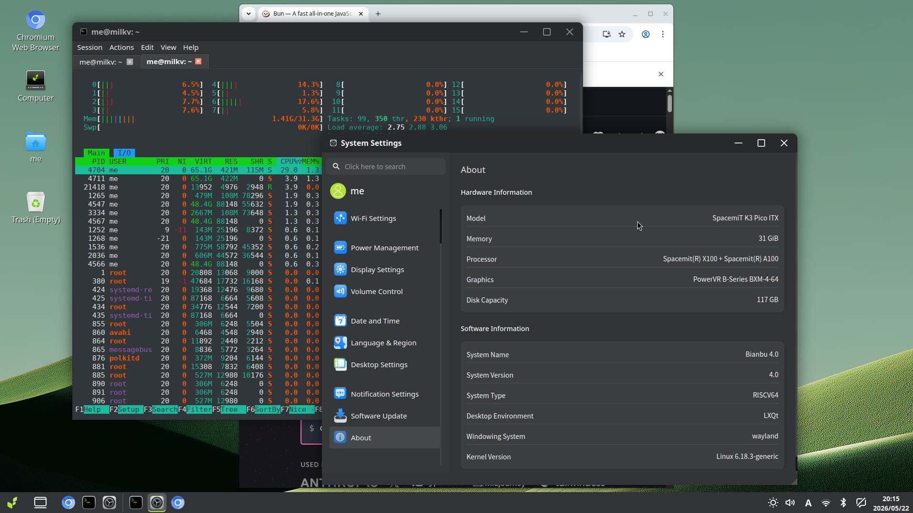Click Chromium install app icon
The height and width of the screenshot is (513, 913).
[606, 34]
